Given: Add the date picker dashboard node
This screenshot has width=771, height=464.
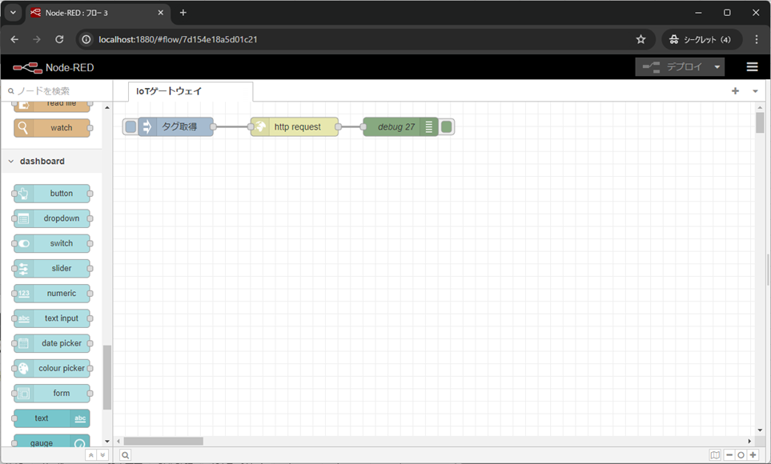Looking at the screenshot, I should [x=52, y=343].
